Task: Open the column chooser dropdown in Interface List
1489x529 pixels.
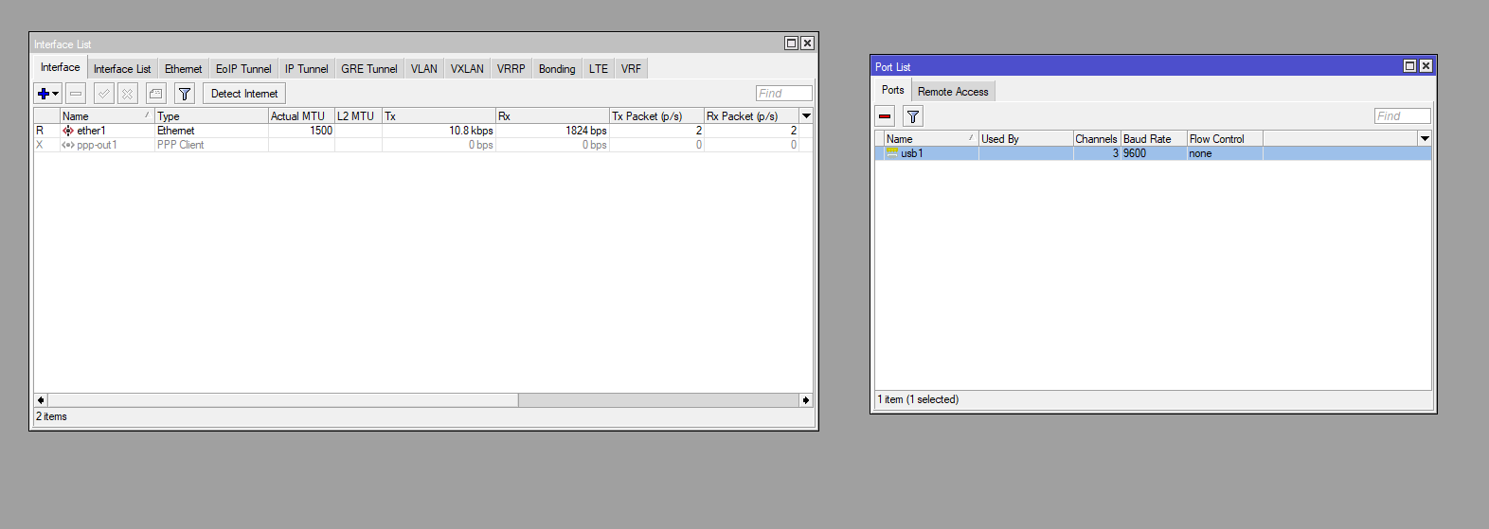Action: (x=806, y=115)
